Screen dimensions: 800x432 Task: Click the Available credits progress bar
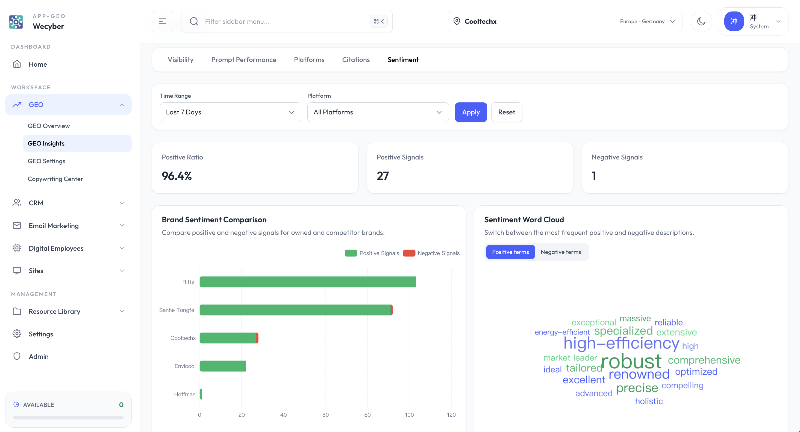(x=68, y=418)
